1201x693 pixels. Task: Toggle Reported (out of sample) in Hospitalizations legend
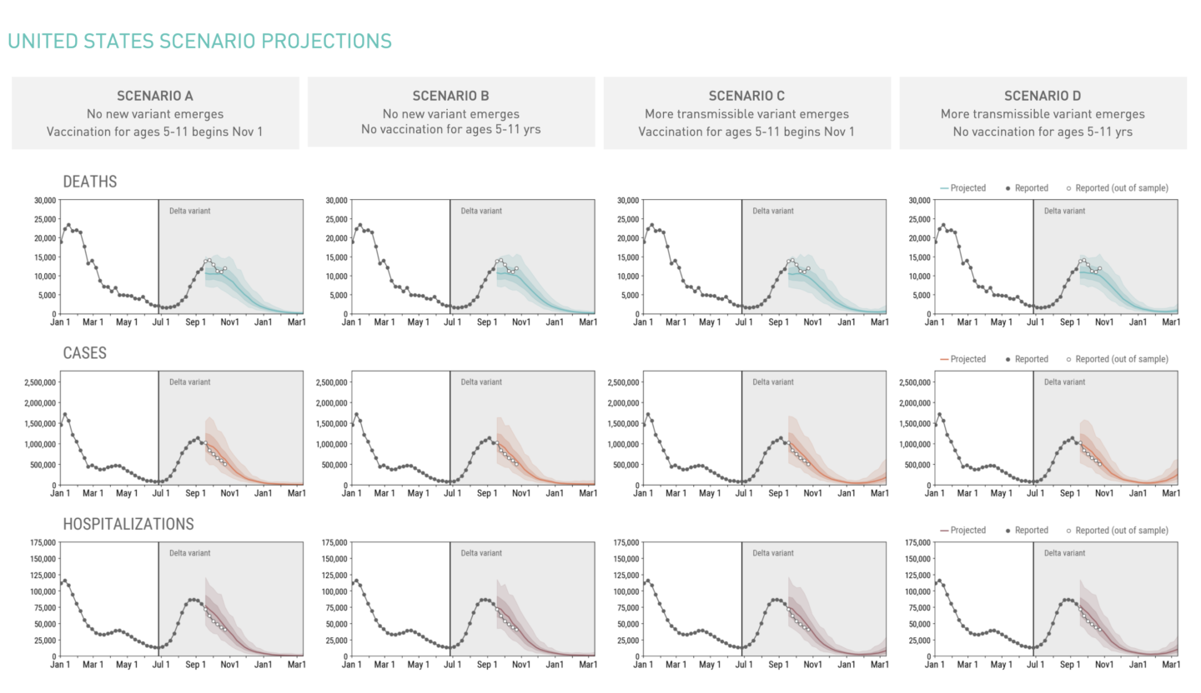[1118, 531]
